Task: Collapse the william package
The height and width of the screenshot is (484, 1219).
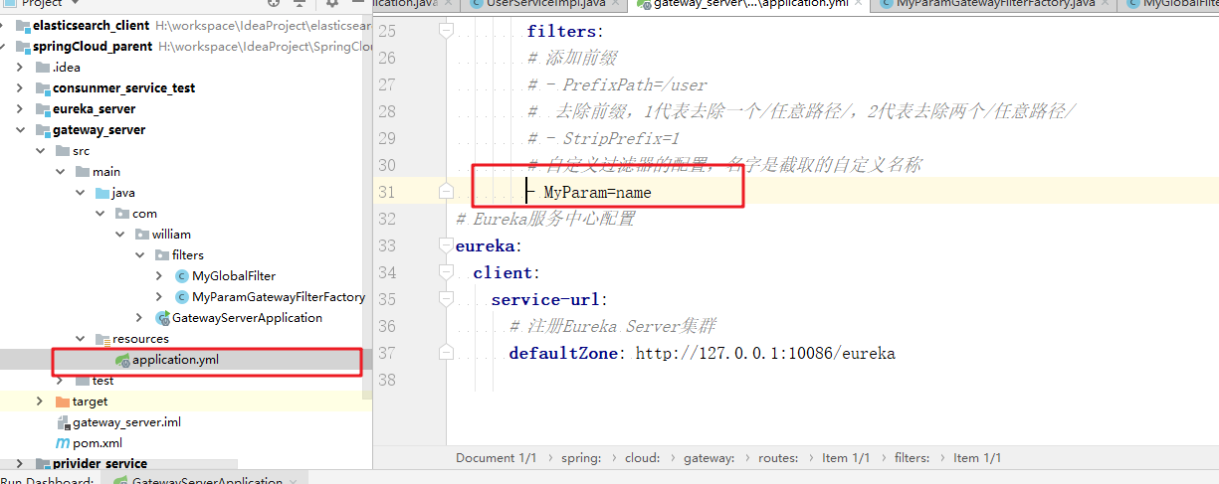Action: pyautogui.click(x=119, y=235)
